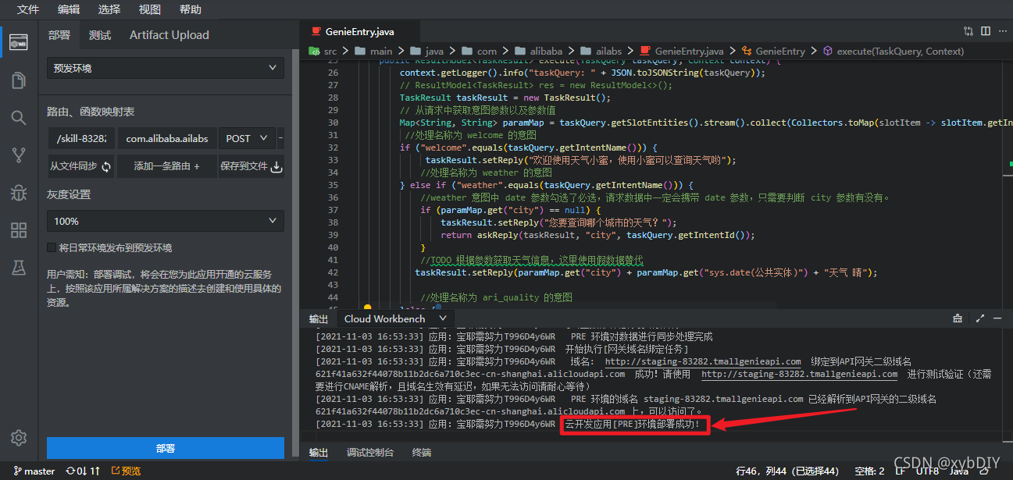Image resolution: width=1013 pixels, height=480 pixels.
Task: Click the 保存到文件 button
Action: [x=251, y=166]
